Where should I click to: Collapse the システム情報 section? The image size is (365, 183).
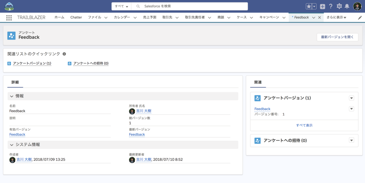click(x=12, y=145)
